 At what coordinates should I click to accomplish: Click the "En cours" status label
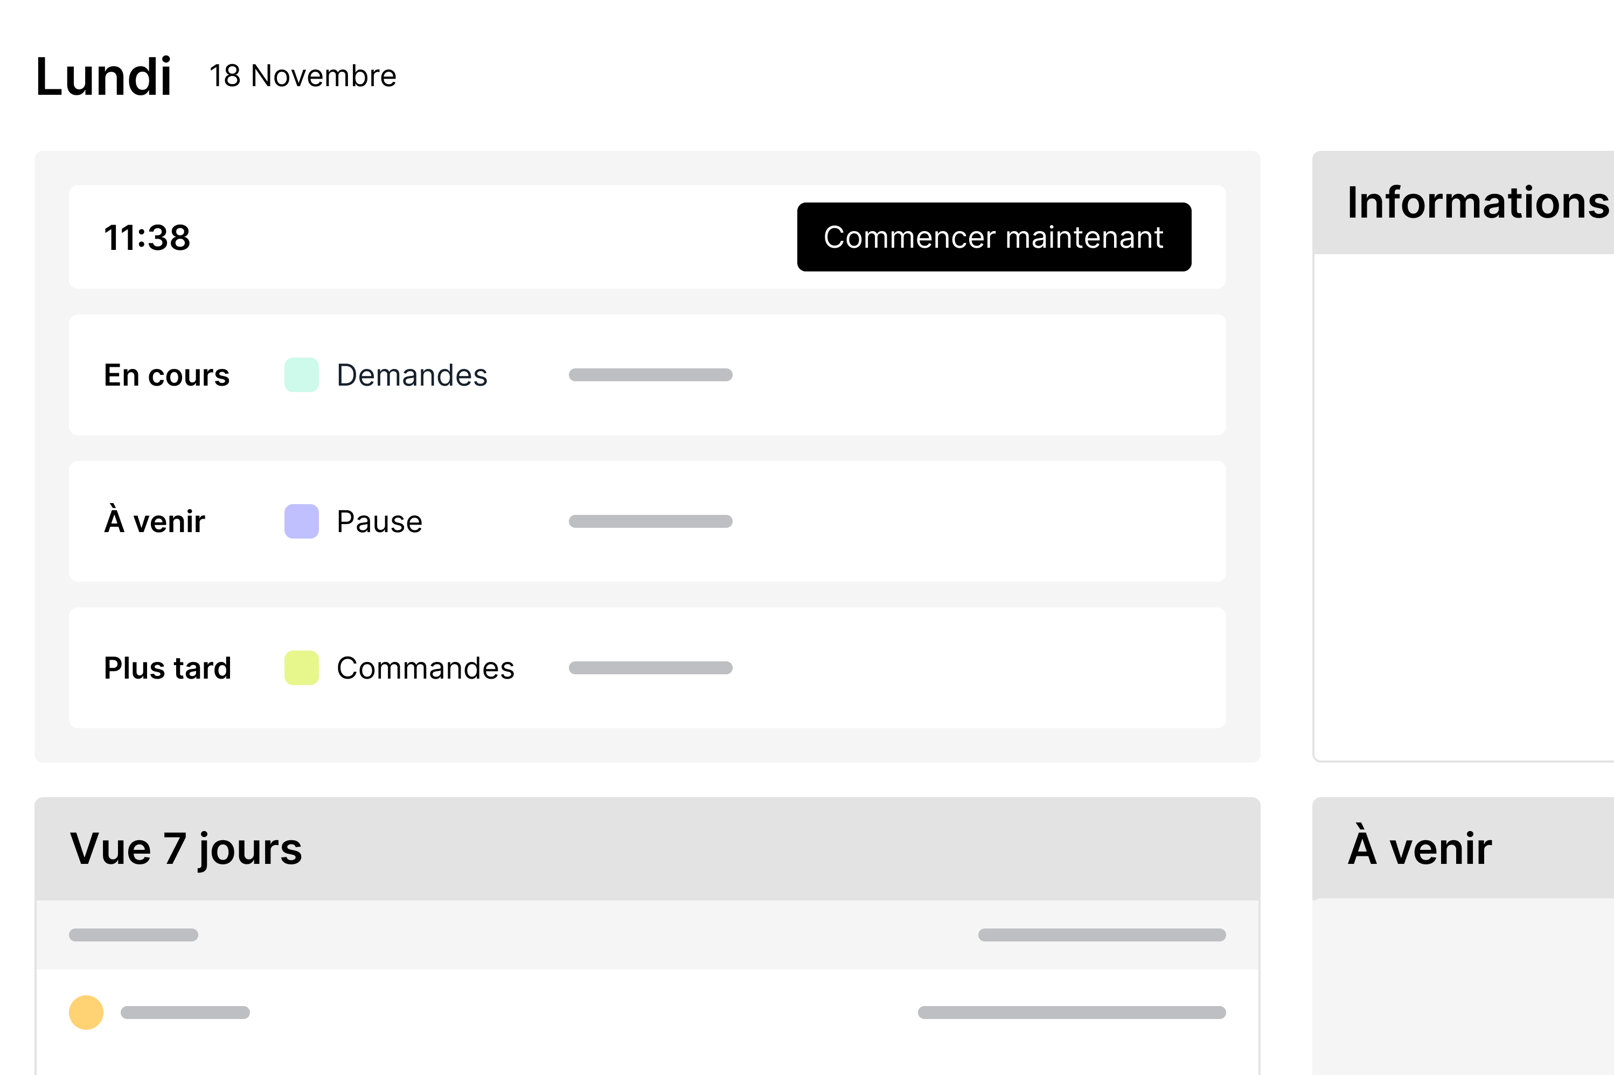(166, 375)
